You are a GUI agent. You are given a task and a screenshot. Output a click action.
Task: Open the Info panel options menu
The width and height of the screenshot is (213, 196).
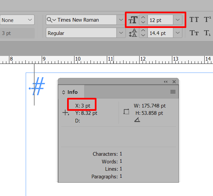[173, 92]
